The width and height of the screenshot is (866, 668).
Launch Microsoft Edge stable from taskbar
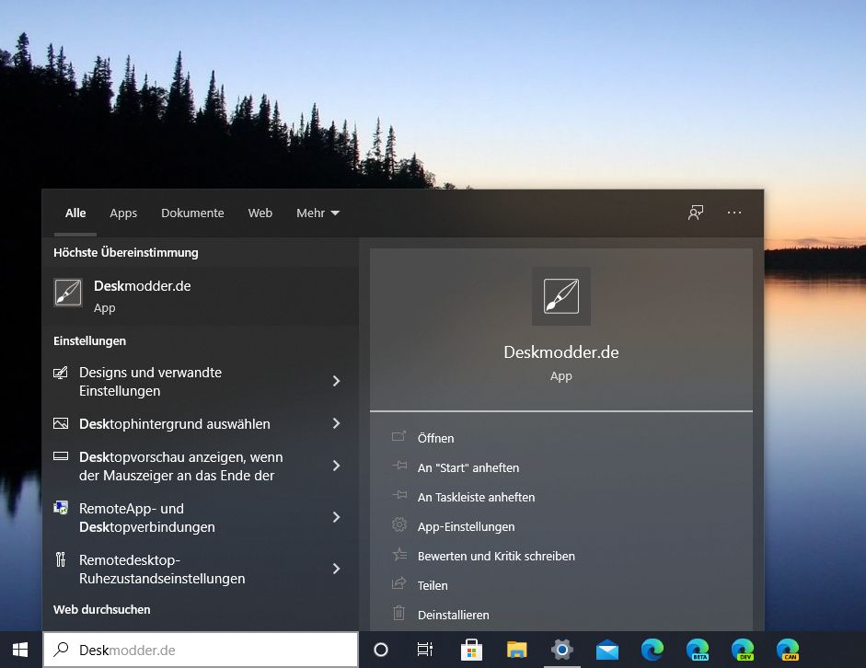point(652,650)
